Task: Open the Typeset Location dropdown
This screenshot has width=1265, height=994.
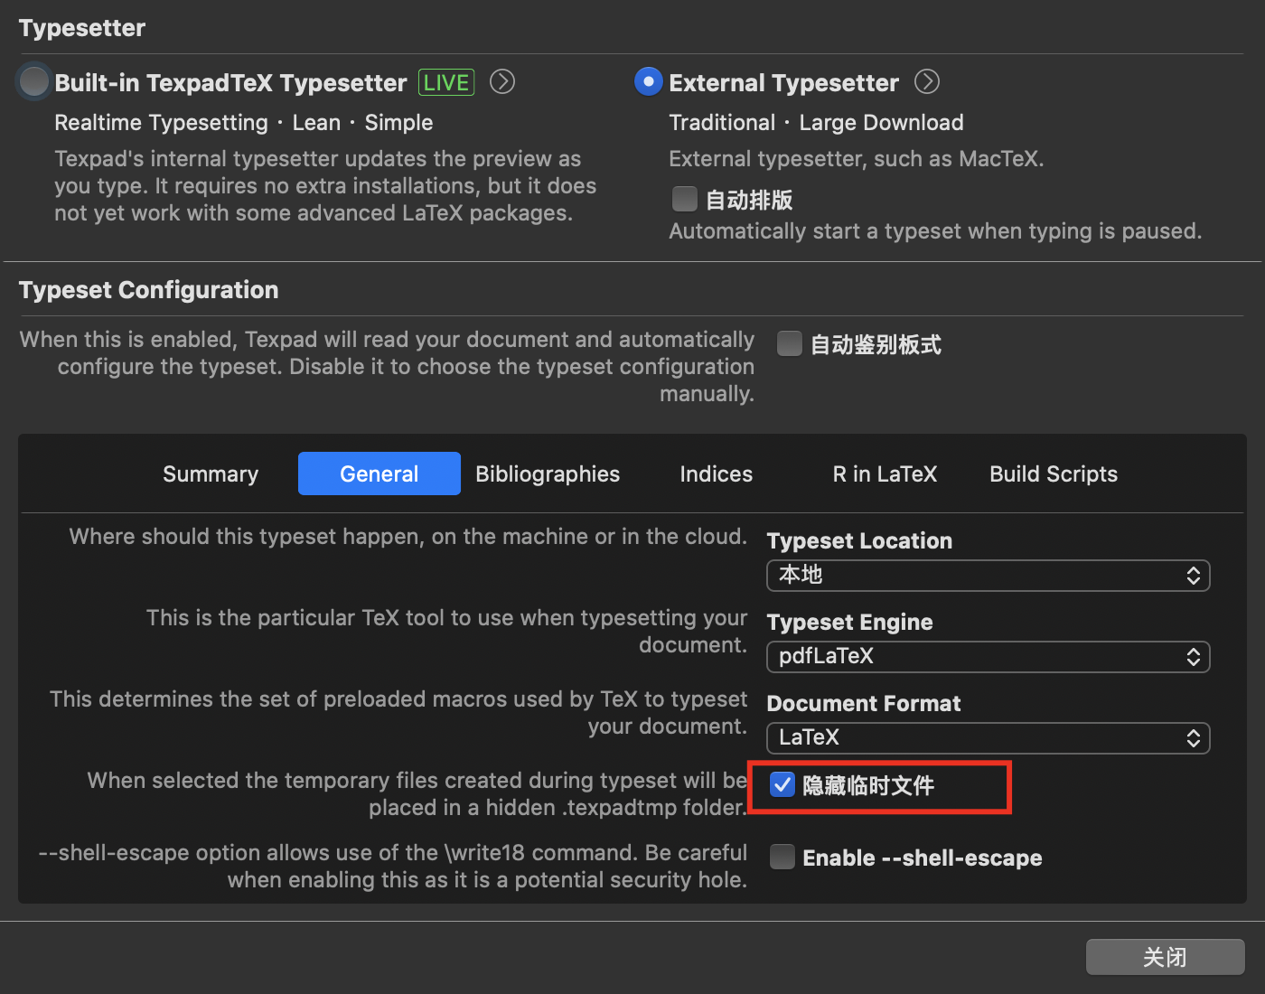Action: 988,576
